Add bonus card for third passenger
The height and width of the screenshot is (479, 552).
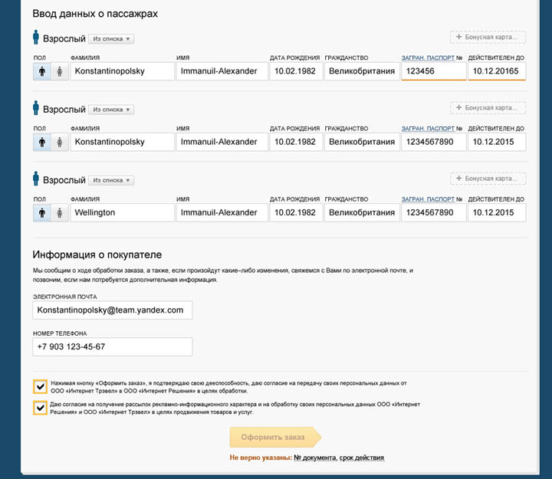488,178
